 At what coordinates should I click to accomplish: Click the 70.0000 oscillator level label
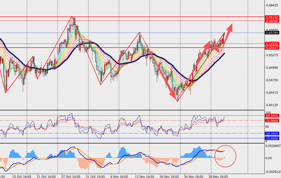click(272, 120)
